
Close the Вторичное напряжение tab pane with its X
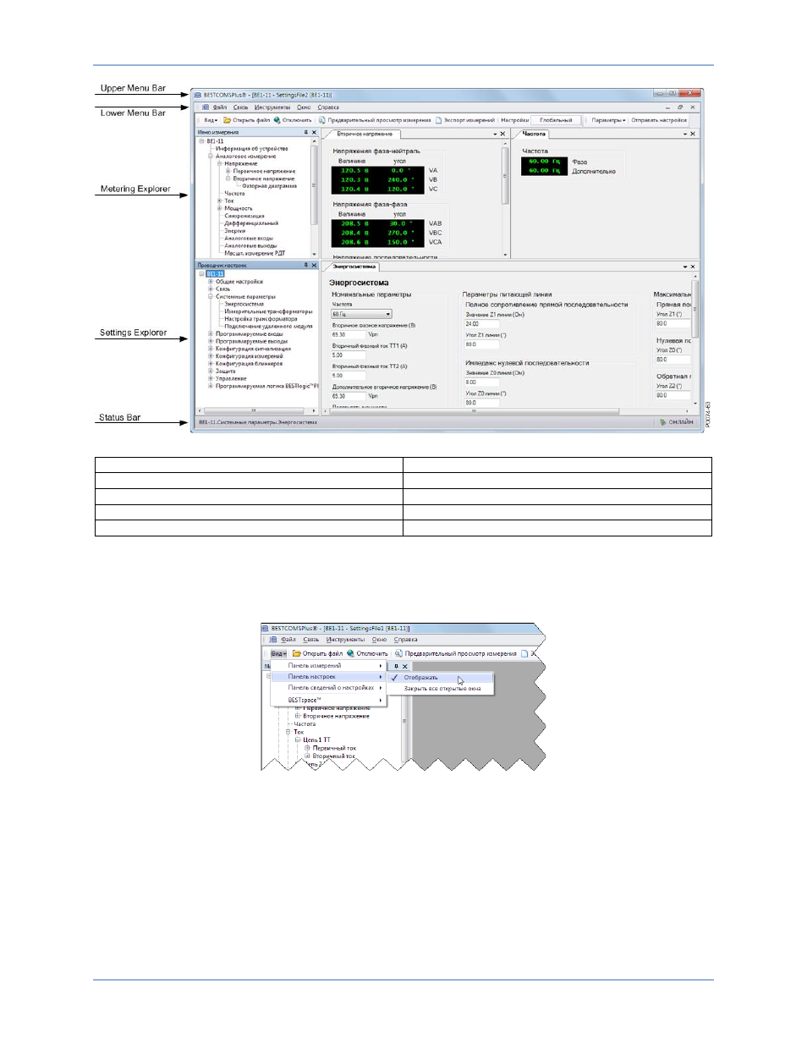[x=503, y=134]
